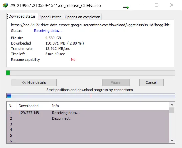Click the scroll up arrow in connections list
The width and height of the screenshot is (182, 148).
tap(172, 105)
